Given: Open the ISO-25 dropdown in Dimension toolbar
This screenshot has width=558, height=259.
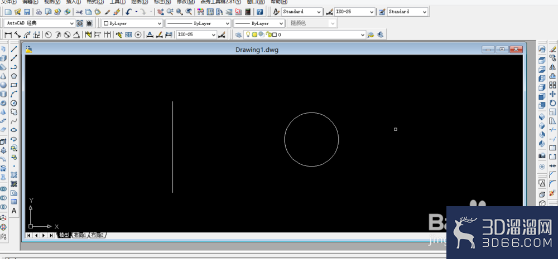Looking at the screenshot, I should 196,35.
